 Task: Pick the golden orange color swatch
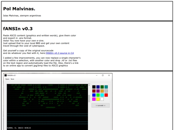[102, 91]
